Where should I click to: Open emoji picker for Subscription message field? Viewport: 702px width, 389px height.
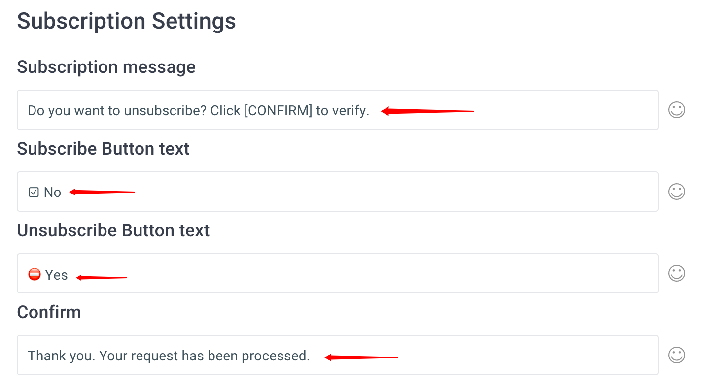point(676,110)
